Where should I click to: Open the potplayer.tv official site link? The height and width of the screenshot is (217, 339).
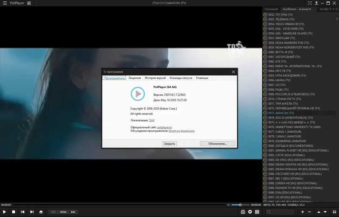pos(165,127)
